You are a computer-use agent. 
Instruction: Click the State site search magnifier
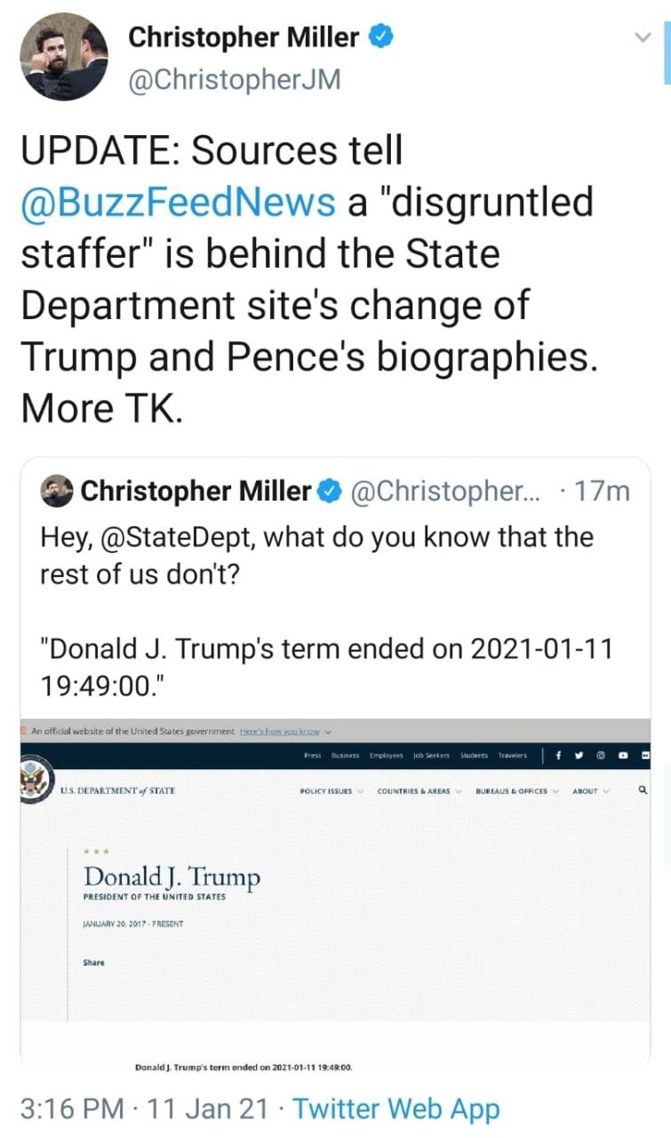coord(643,789)
